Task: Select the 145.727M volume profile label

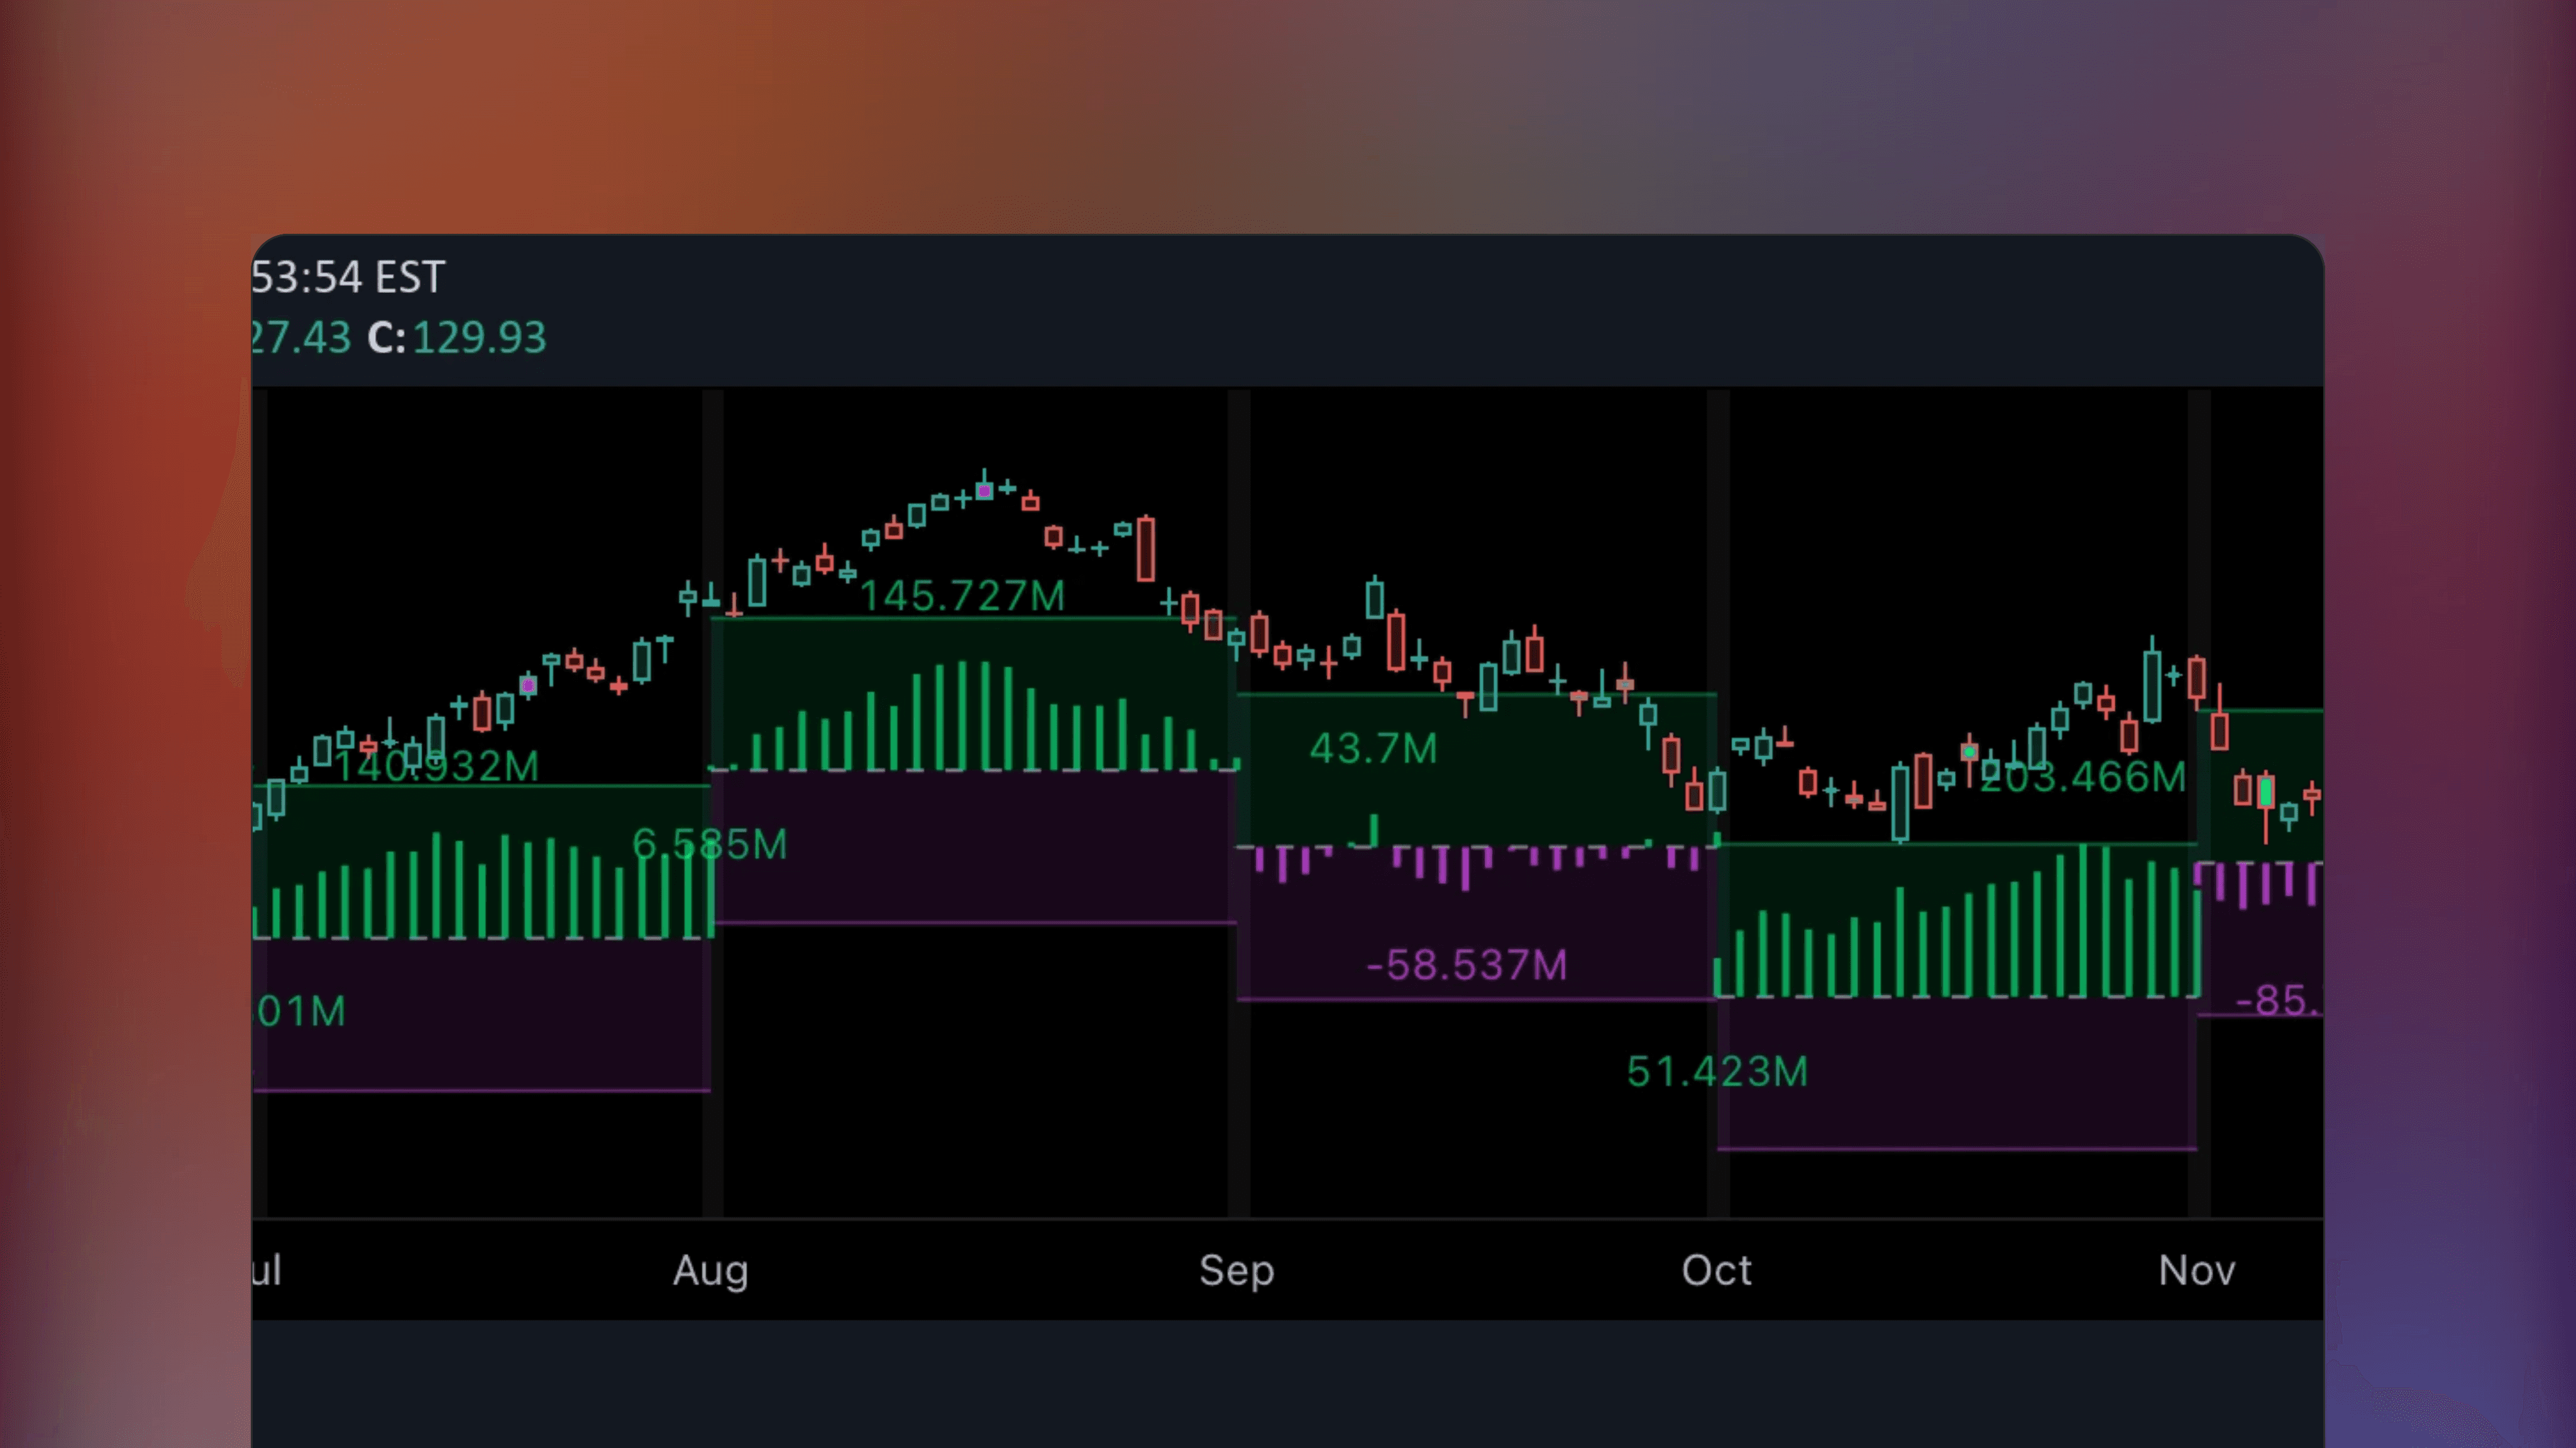Action: [x=963, y=595]
